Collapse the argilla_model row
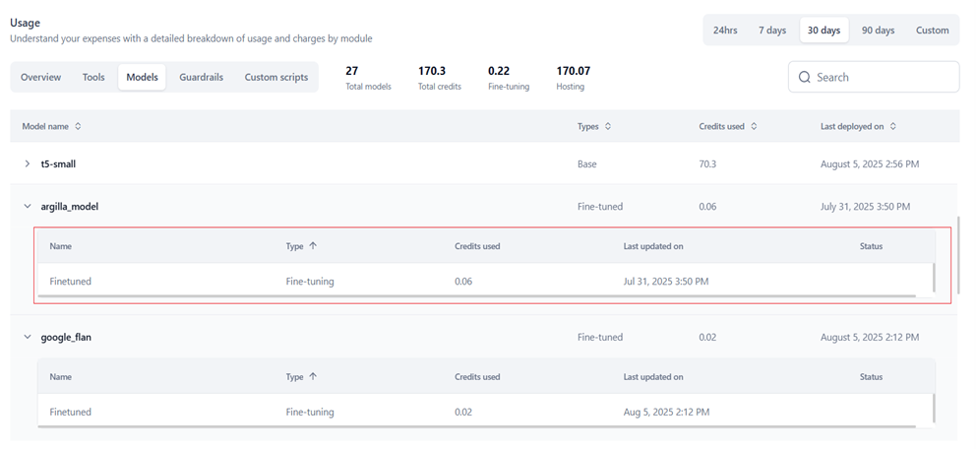This screenshot has width=976, height=449. [28, 207]
